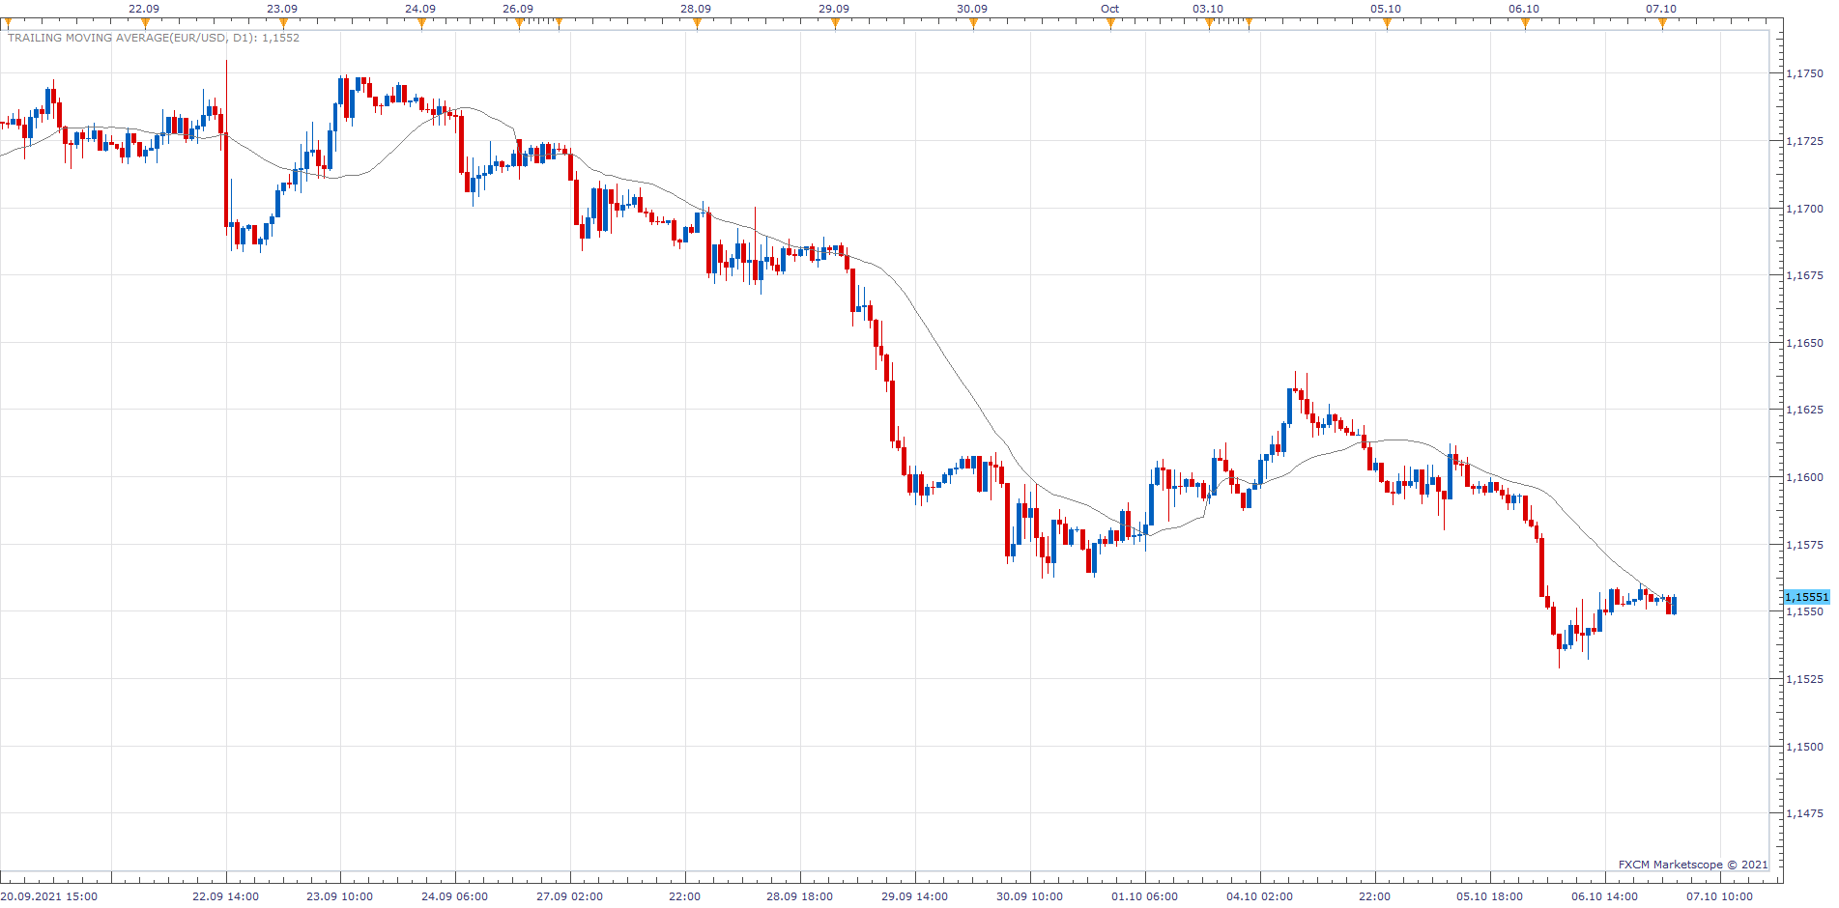Image resolution: width=1839 pixels, height=908 pixels.
Task: Click the 28.09 18:00 time axis label
Action: coord(799,896)
